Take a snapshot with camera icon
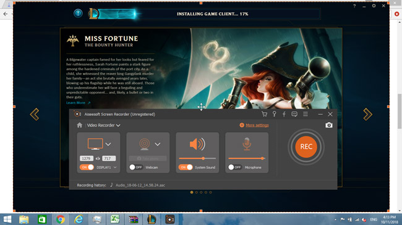This screenshot has height=225, width=402. (329, 125)
